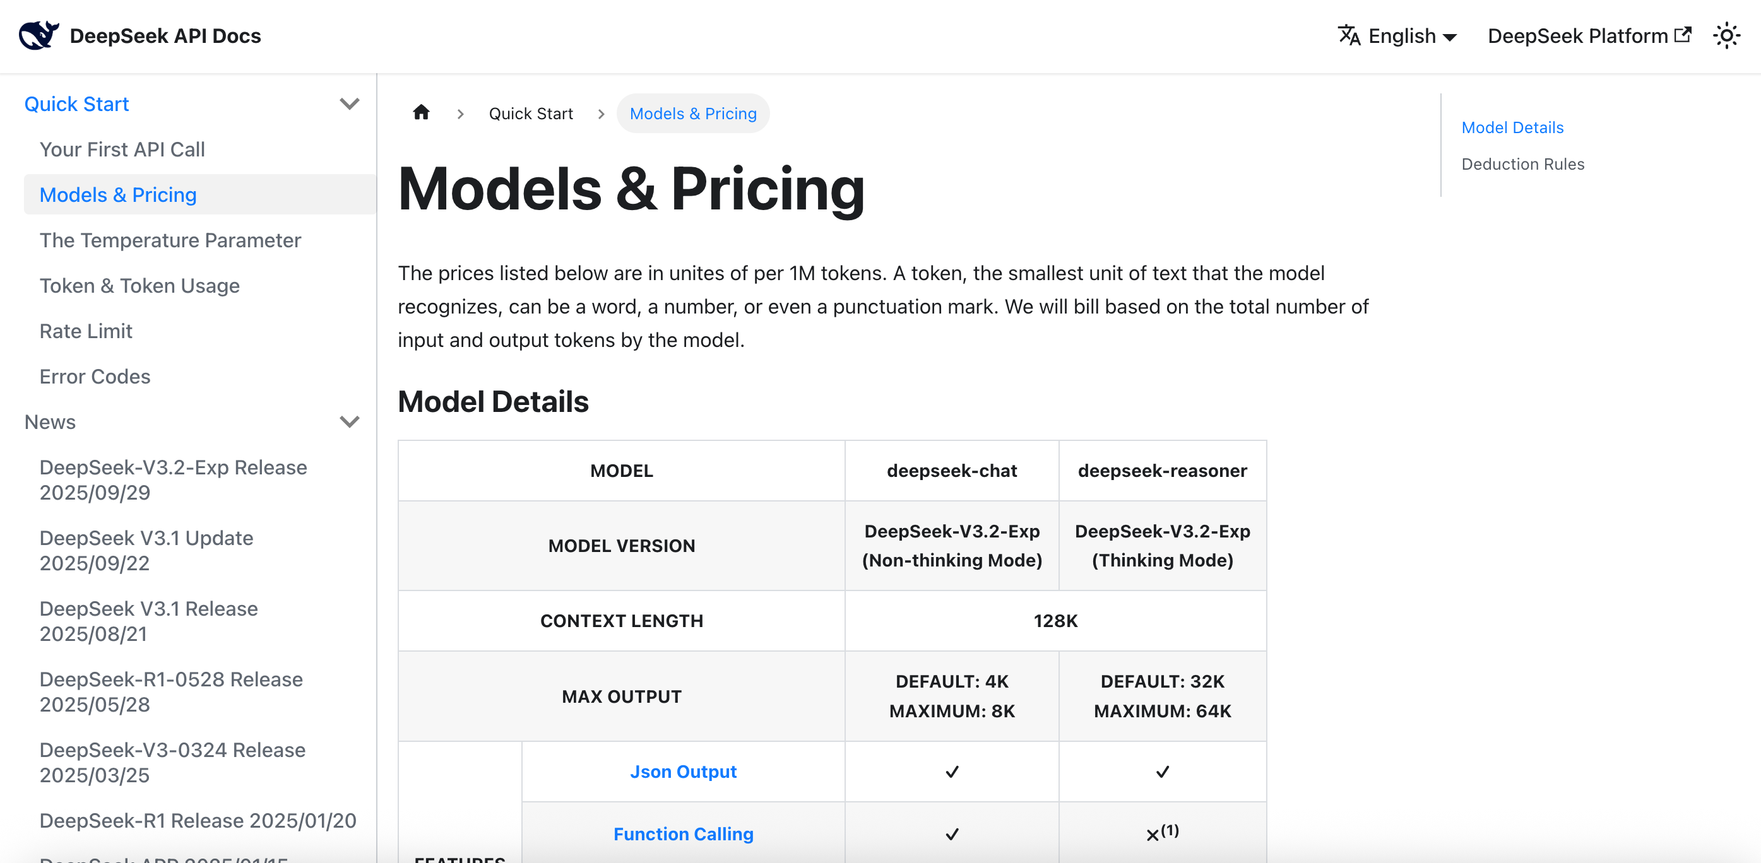This screenshot has height=863, width=1761.
Task: Click the external link icon beside DeepSeek Platform
Action: 1683,34
